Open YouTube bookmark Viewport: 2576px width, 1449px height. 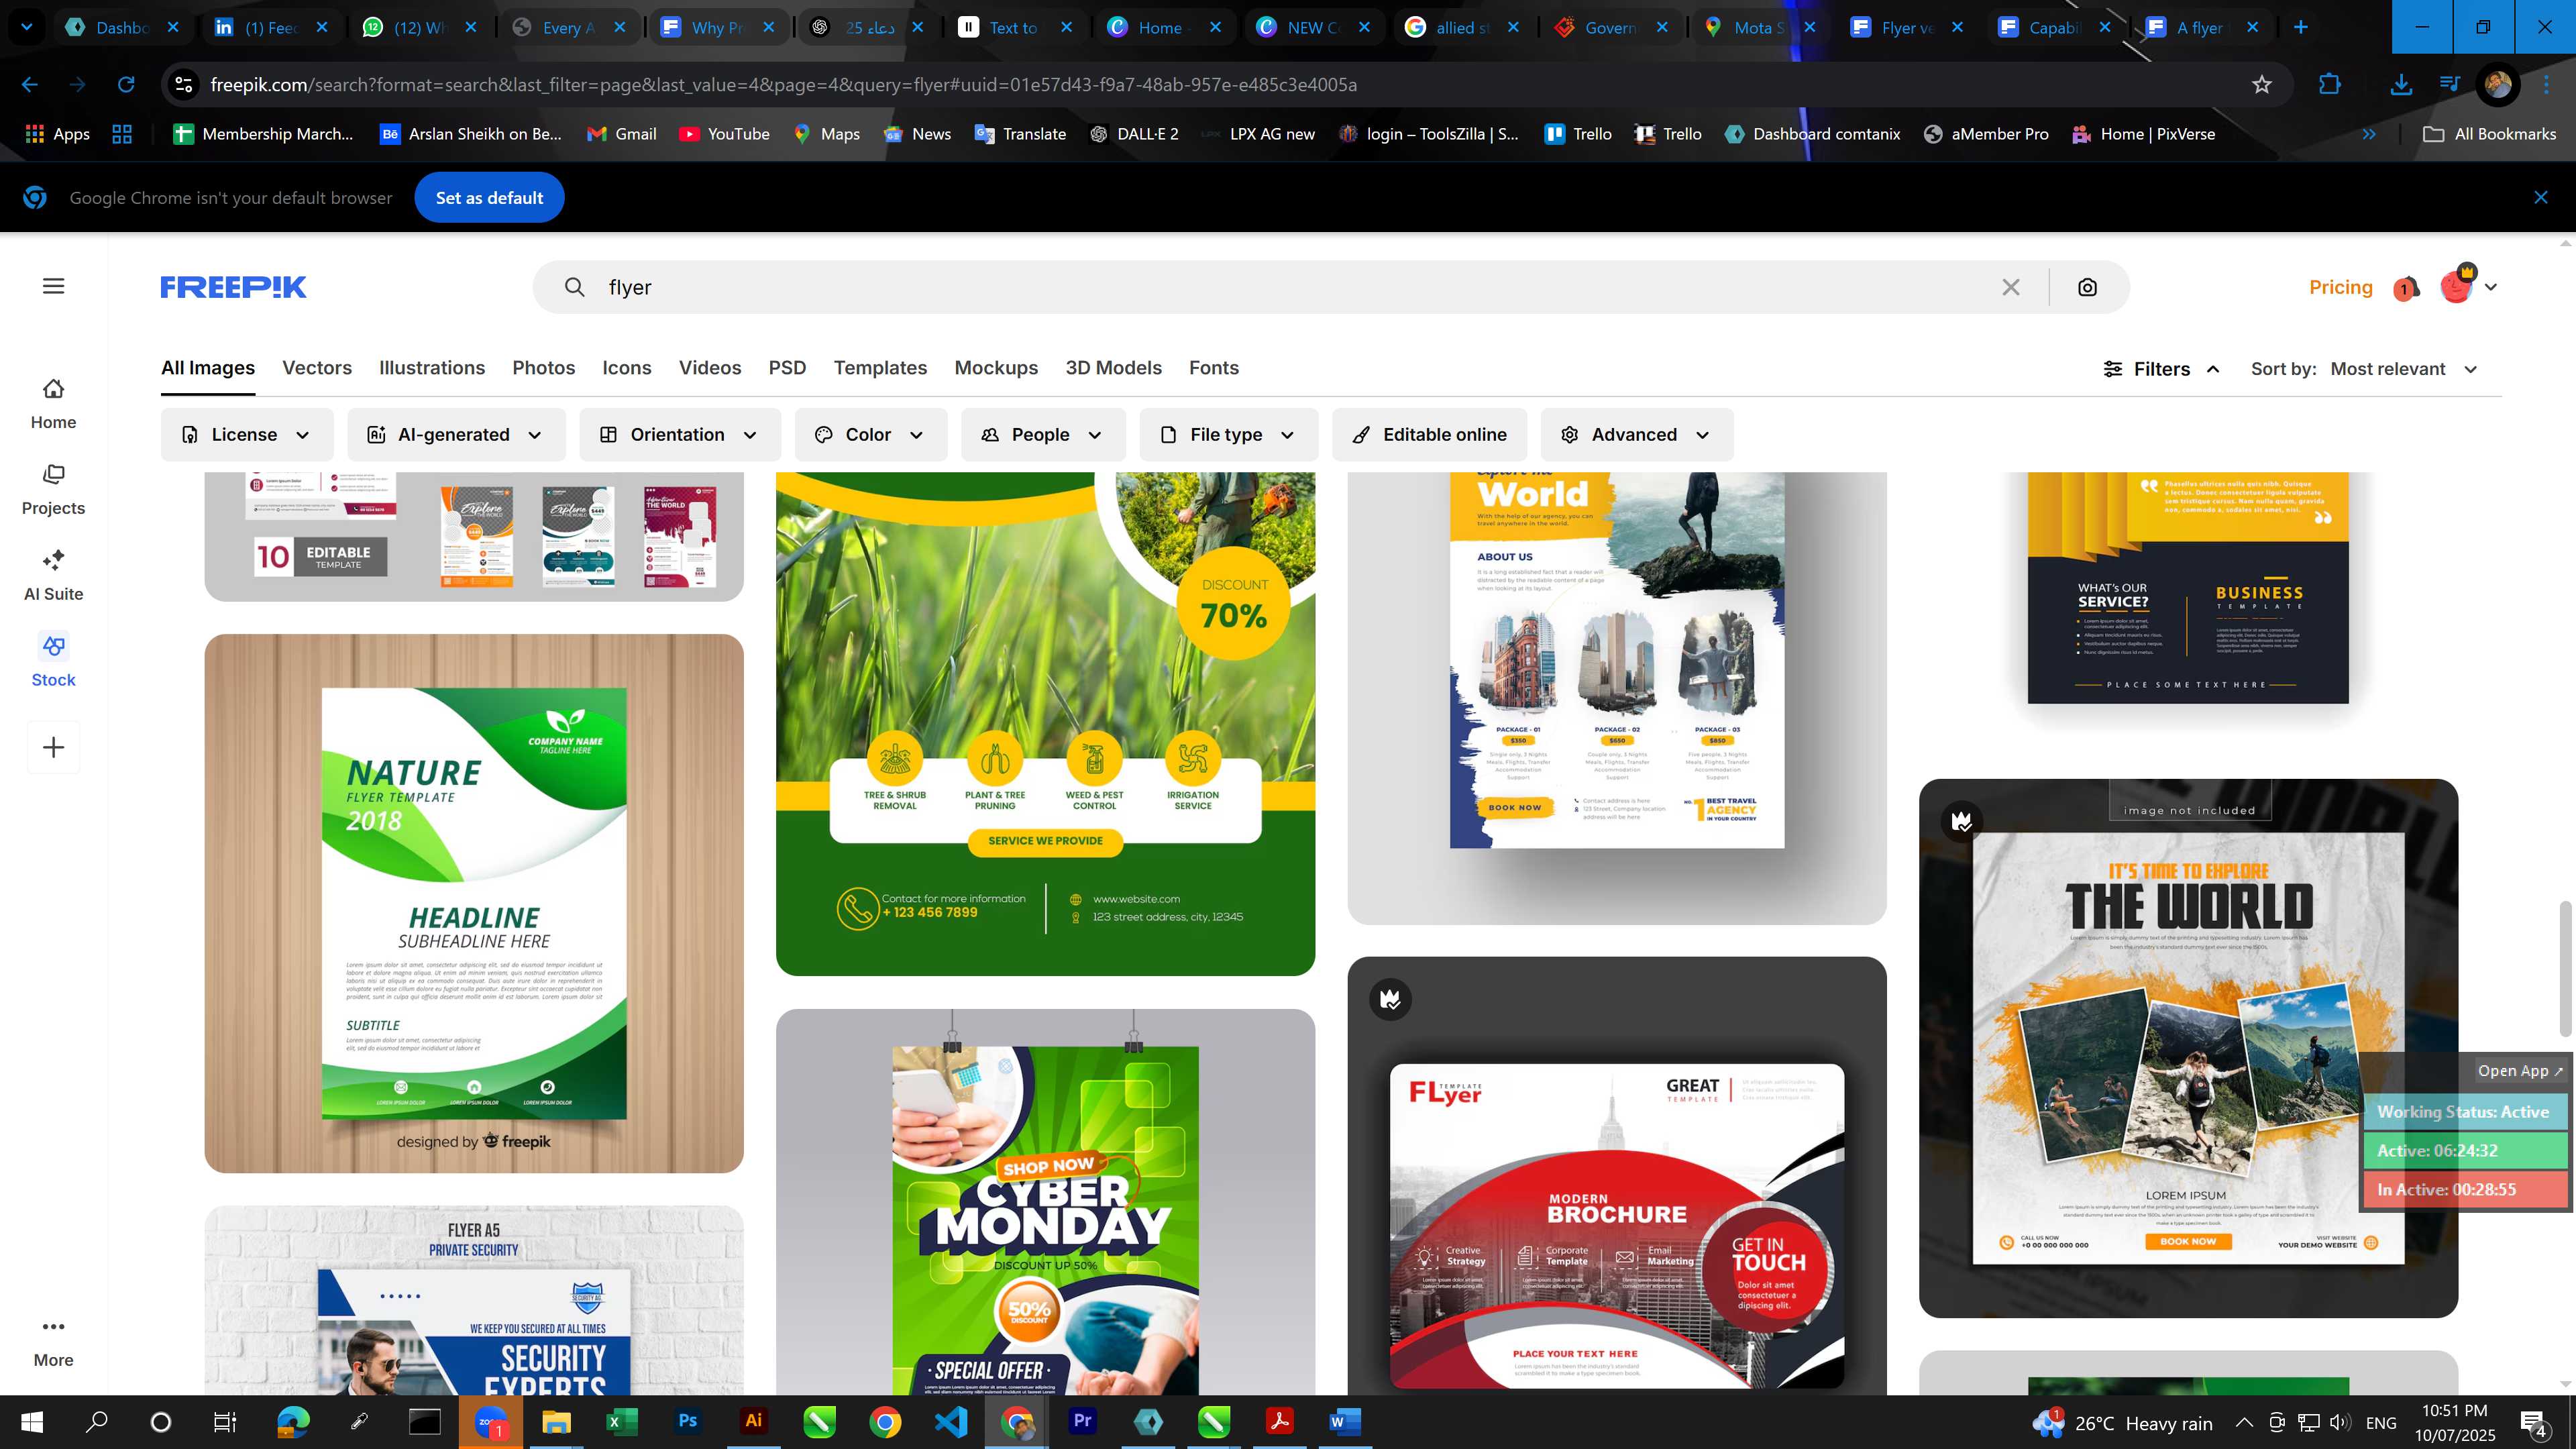point(725,134)
